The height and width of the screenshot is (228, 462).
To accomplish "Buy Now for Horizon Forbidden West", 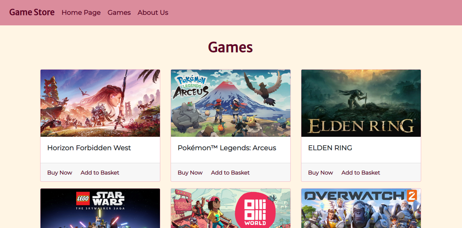I will click(60, 172).
